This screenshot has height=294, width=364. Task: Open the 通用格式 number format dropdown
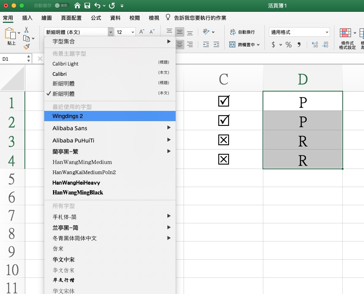[299, 32]
